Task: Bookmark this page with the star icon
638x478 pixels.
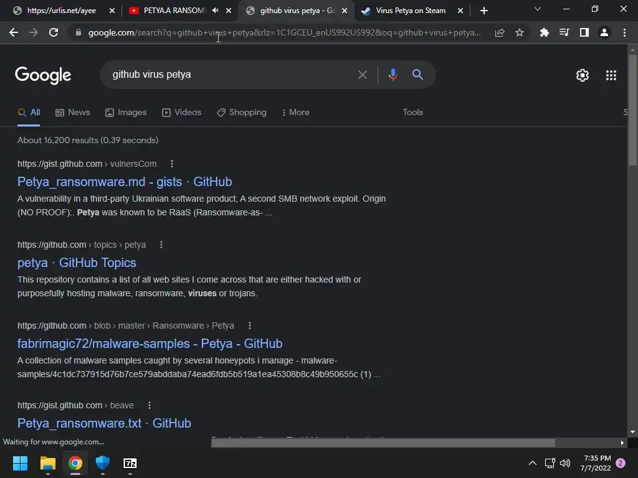Action: [x=520, y=32]
